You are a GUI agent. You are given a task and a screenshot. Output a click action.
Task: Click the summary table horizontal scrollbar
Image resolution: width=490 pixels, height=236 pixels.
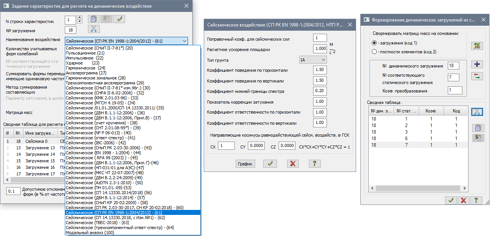[35, 180]
